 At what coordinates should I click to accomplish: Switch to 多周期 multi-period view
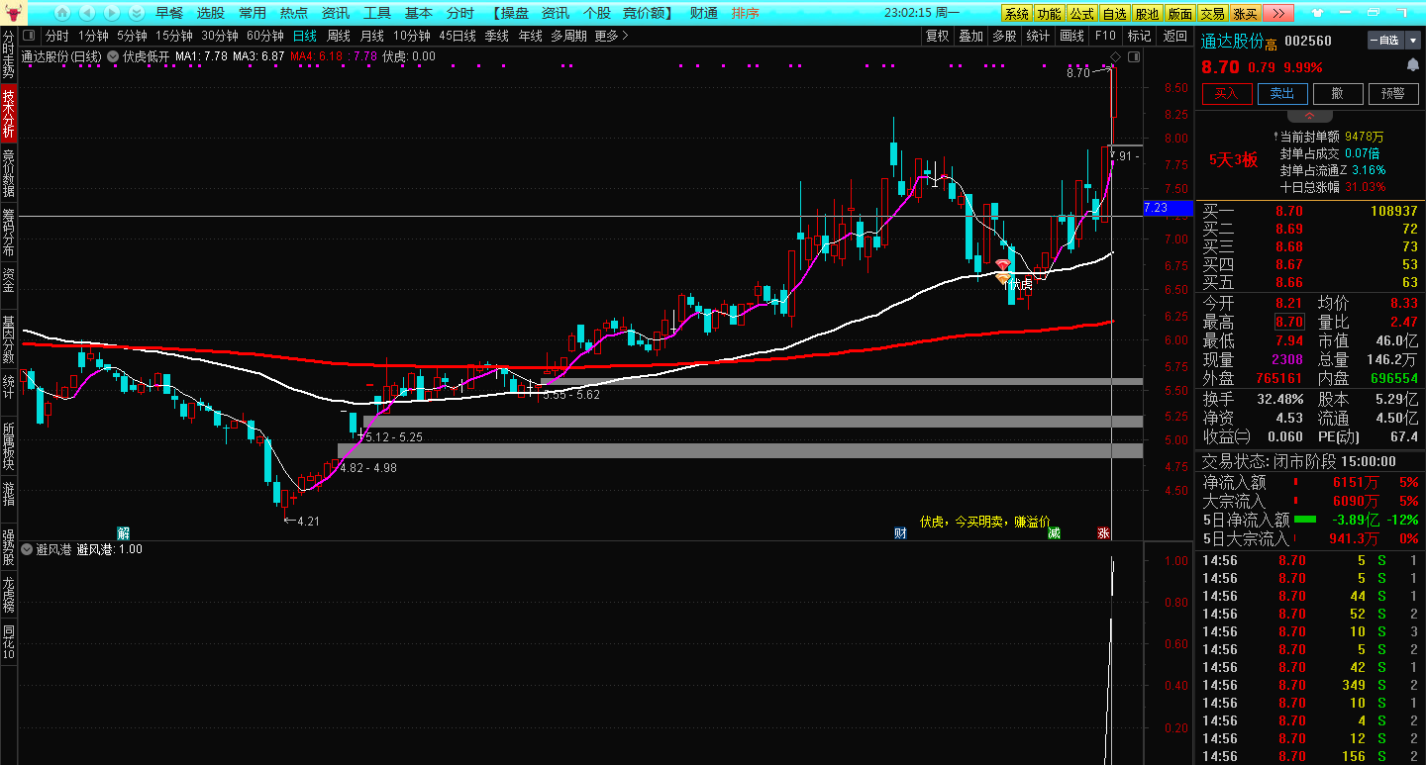pos(568,36)
